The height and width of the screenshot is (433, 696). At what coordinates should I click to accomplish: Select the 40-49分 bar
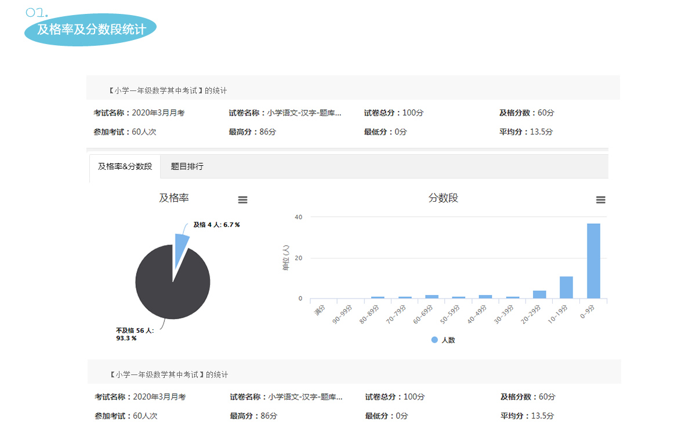pyautogui.click(x=485, y=297)
